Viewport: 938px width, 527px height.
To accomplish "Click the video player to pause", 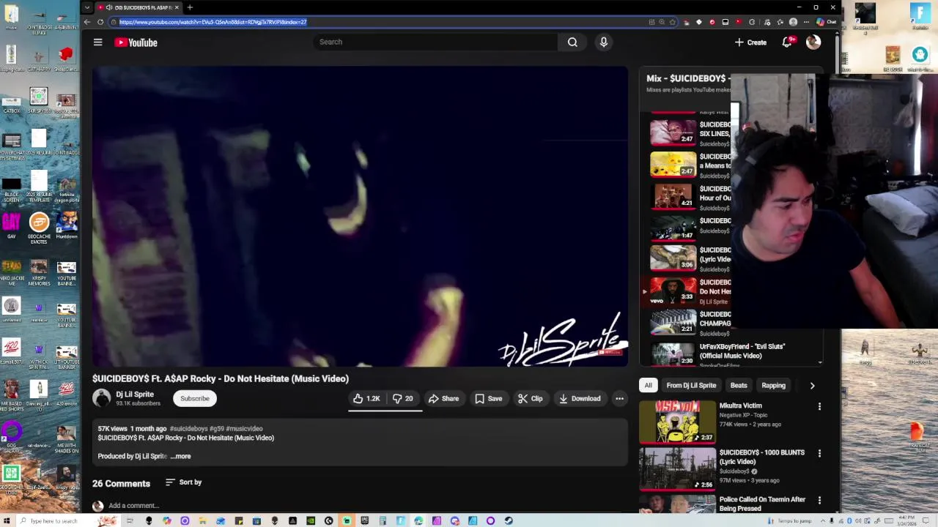I will pyautogui.click(x=360, y=217).
